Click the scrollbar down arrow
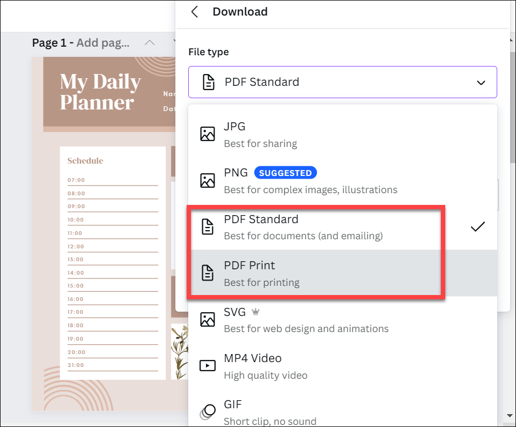The height and width of the screenshot is (427, 516). (x=510, y=416)
